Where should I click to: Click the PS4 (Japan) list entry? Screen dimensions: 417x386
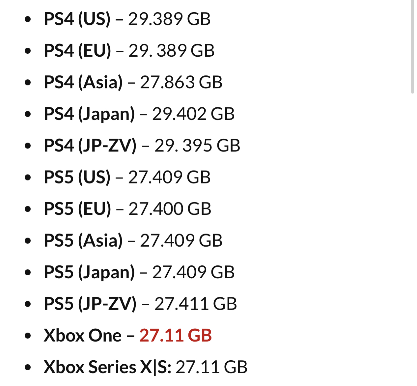tap(139, 114)
